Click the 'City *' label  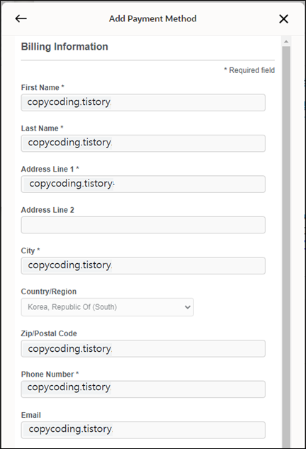[x=30, y=251]
